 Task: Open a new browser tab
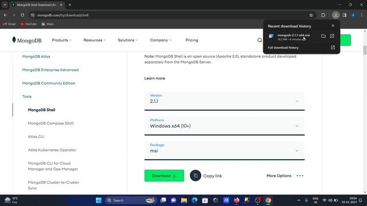click(70, 5)
